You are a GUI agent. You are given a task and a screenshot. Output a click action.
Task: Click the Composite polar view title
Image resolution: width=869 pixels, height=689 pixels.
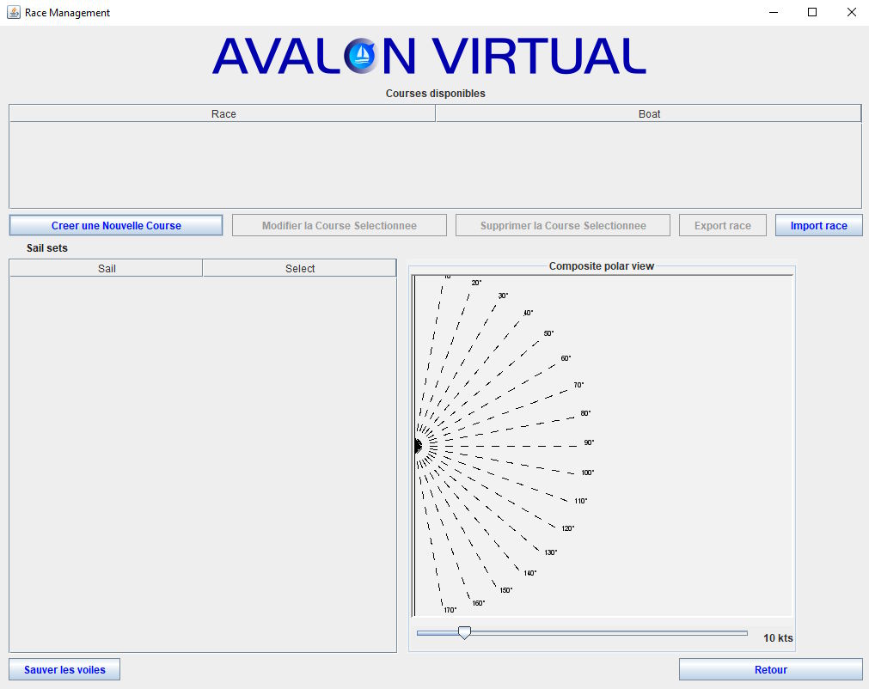602,266
